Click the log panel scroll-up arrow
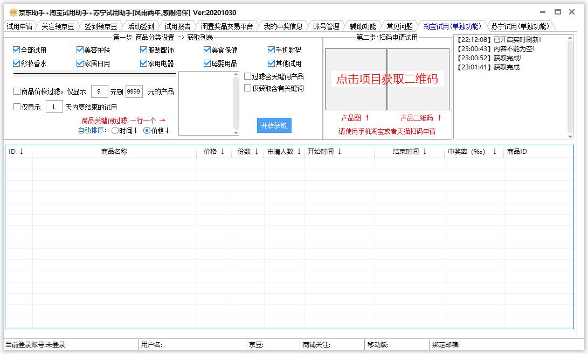Image resolution: width=588 pixels, height=354 pixels. tap(570, 38)
